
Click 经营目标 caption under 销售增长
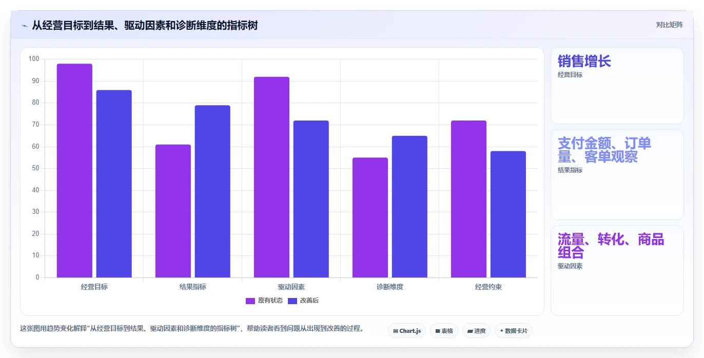click(x=570, y=75)
